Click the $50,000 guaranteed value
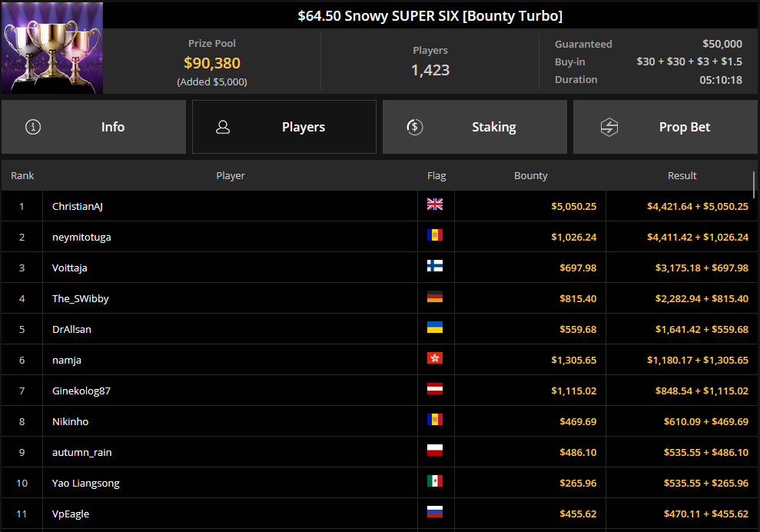The image size is (760, 532). 722,44
